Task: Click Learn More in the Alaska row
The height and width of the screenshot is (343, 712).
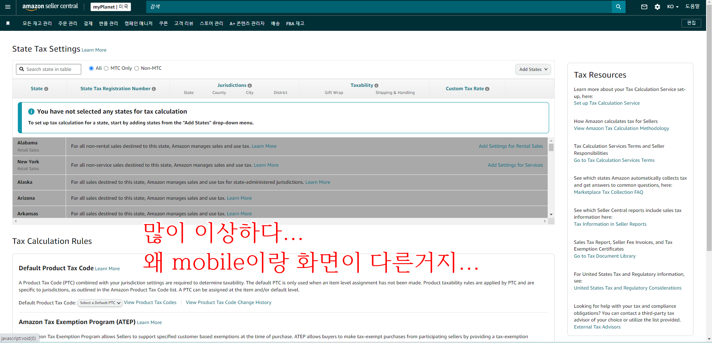Action: [318, 182]
